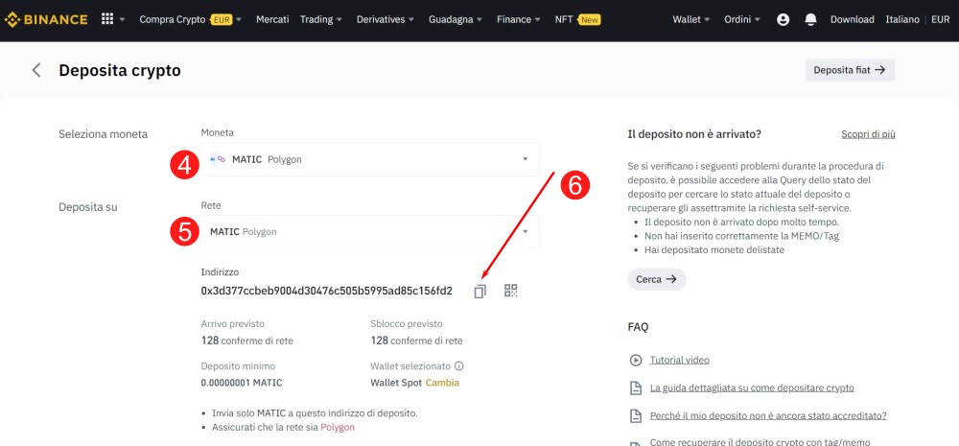Click the Binance logo
The width and height of the screenshot is (959, 446).
click(x=46, y=19)
